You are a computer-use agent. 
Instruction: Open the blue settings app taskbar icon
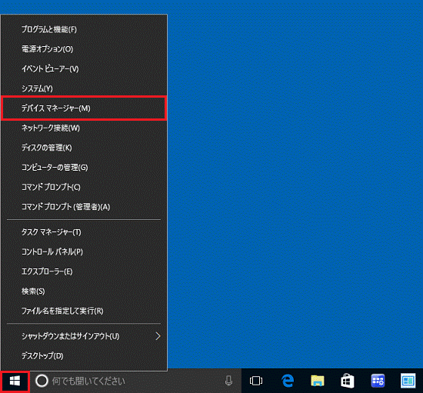coord(378,381)
